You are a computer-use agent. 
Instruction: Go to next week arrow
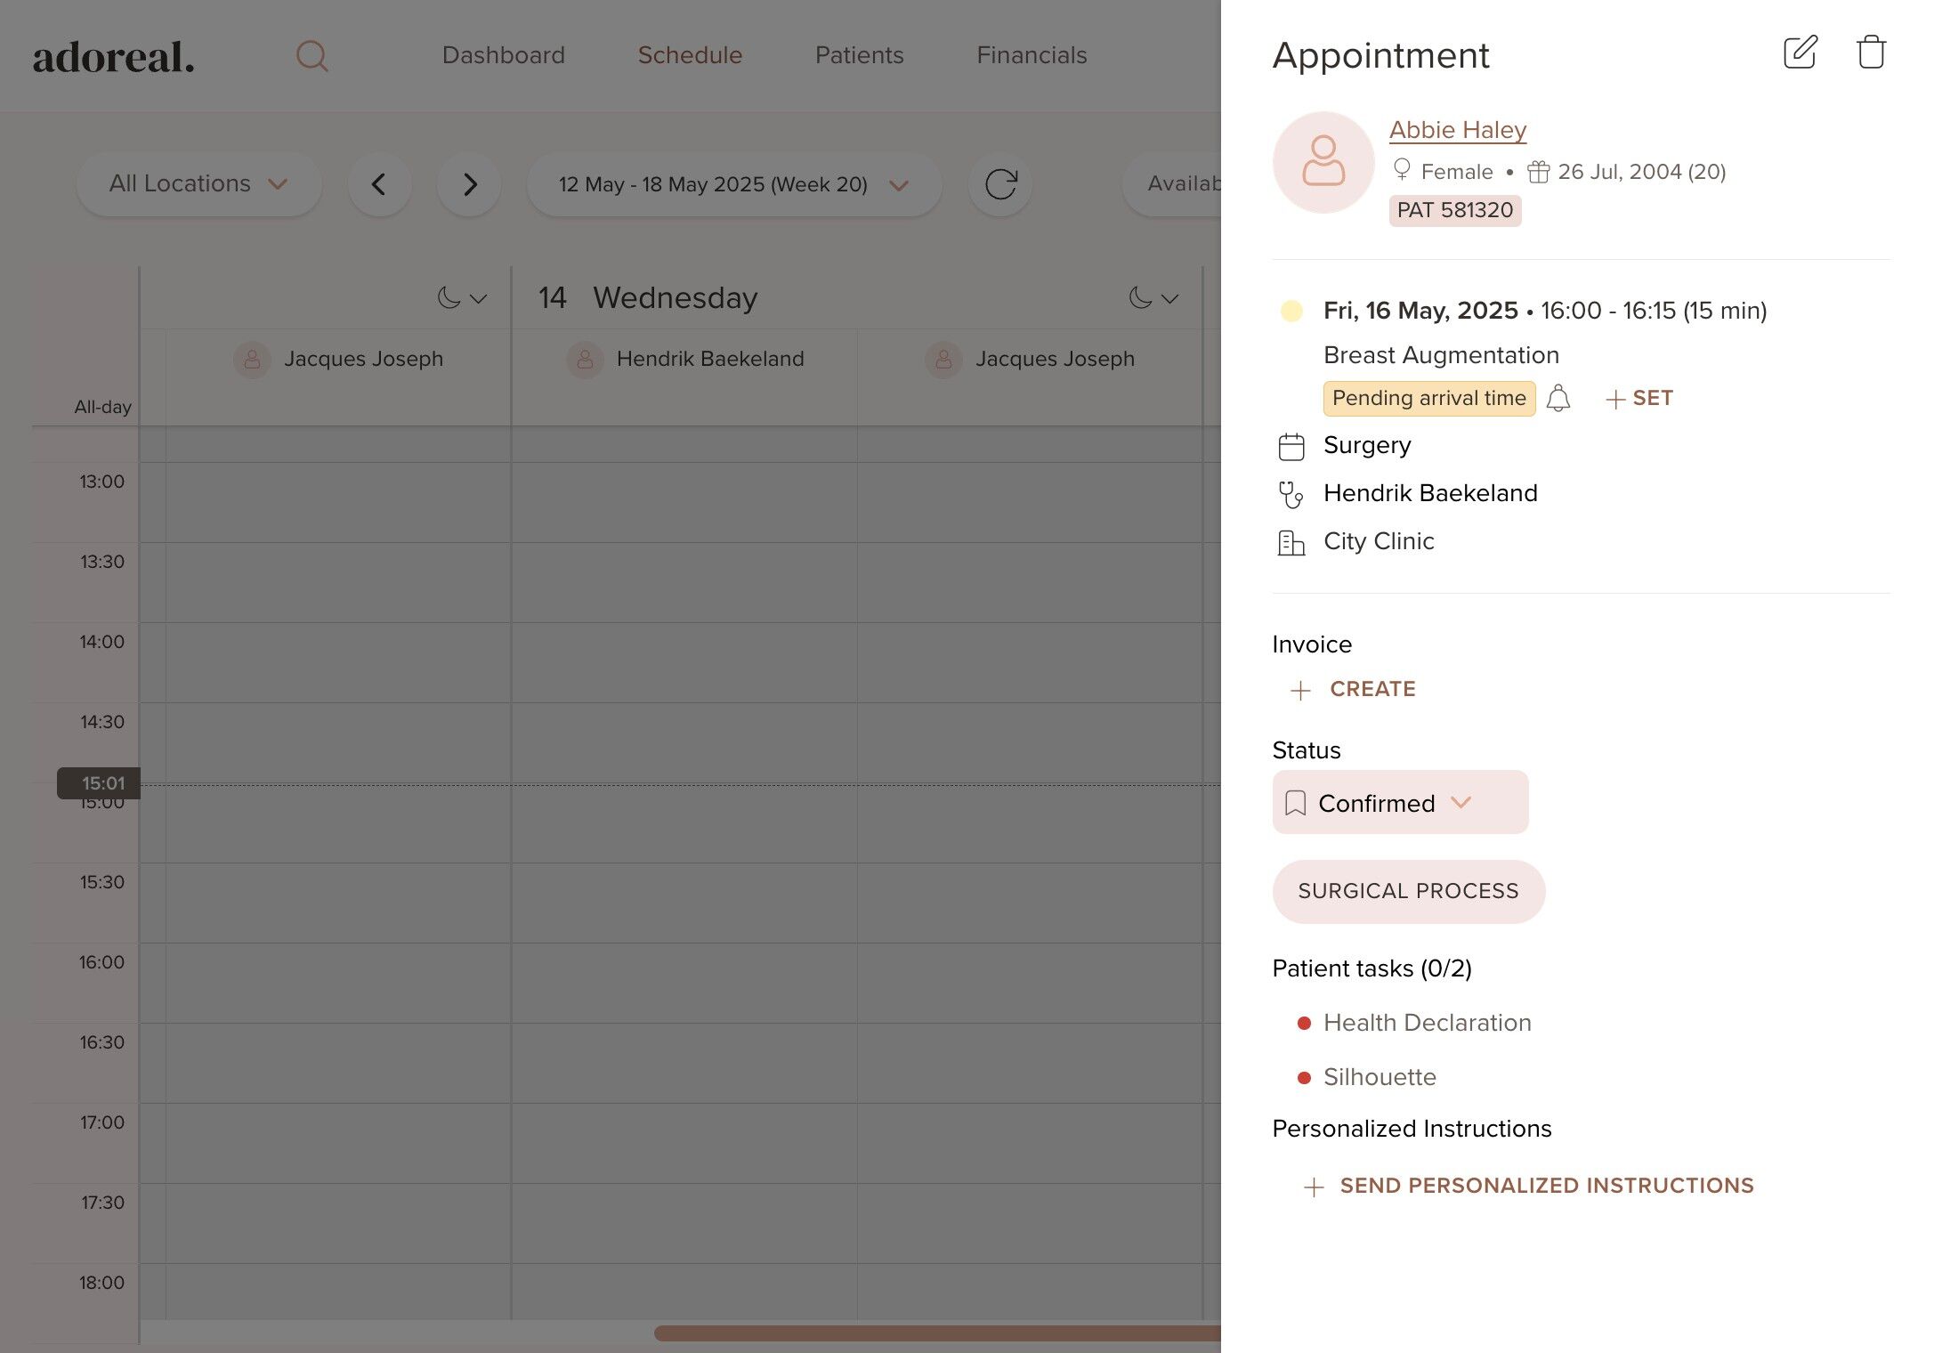tap(469, 184)
